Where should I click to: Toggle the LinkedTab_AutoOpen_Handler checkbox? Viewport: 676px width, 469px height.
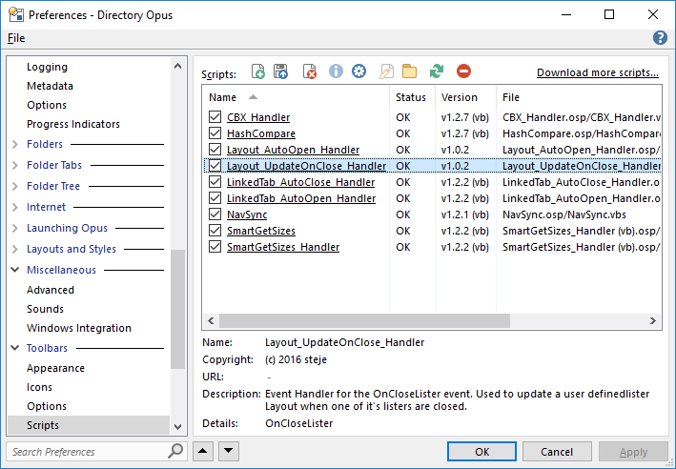coord(215,198)
